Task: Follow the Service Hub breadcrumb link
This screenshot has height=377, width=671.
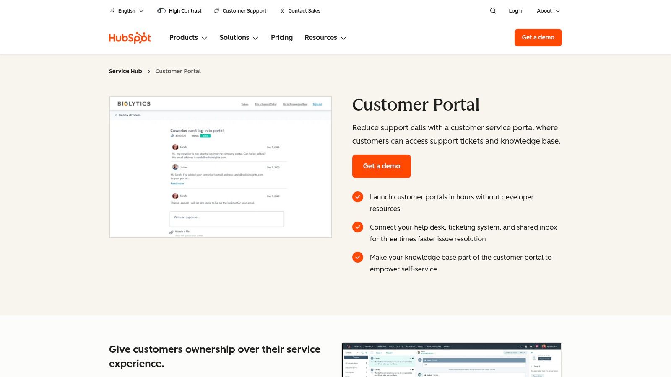Action: pyautogui.click(x=125, y=71)
